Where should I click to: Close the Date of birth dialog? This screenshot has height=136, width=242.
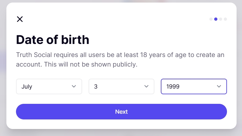point(20,19)
